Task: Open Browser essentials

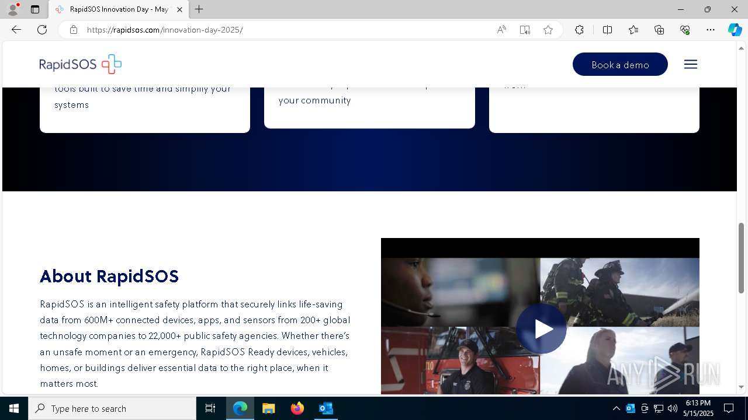Action: point(685,30)
